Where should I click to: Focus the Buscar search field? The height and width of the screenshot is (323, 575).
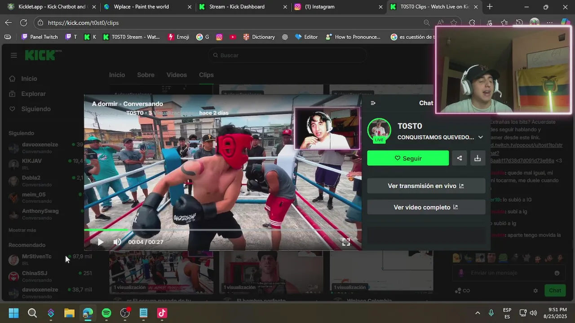287,55
